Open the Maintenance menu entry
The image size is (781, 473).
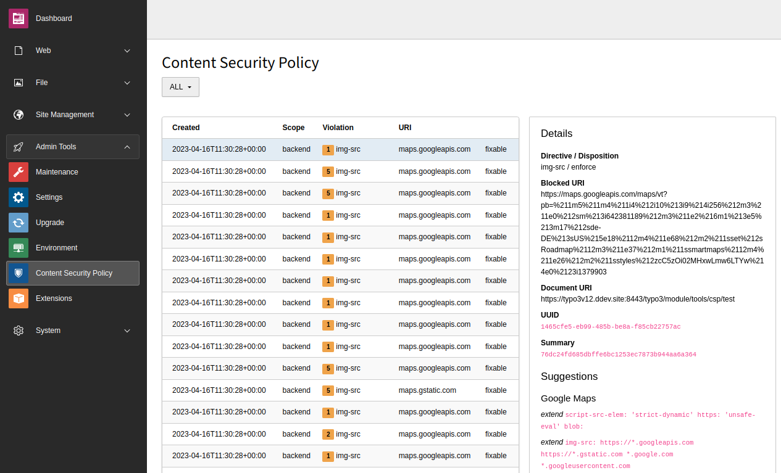click(73, 172)
